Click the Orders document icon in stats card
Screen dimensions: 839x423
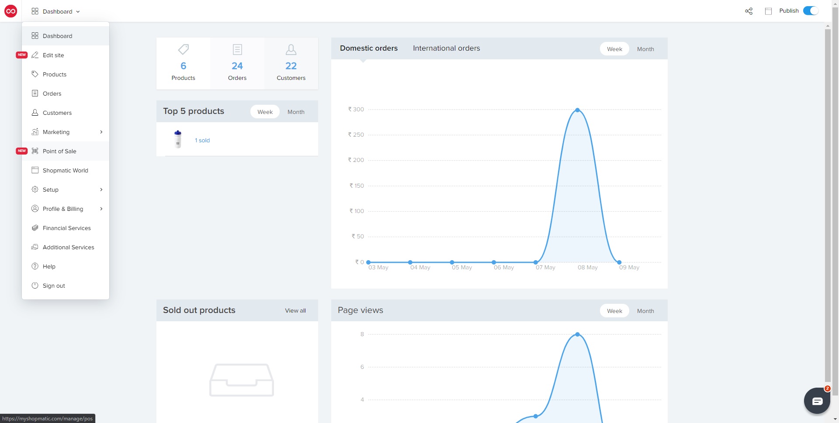pos(237,49)
